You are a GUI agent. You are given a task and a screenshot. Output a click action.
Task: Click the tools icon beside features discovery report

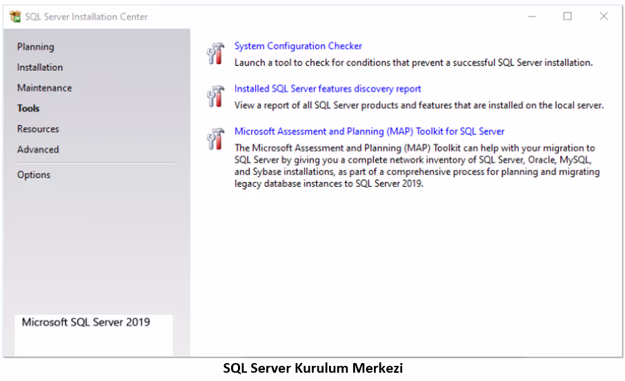(x=216, y=96)
